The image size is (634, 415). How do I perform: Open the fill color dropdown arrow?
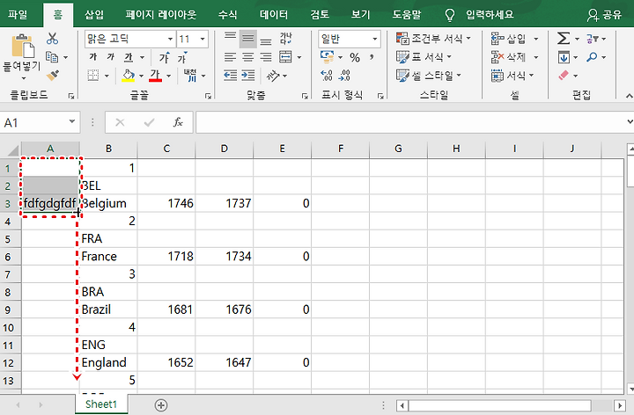pos(141,76)
